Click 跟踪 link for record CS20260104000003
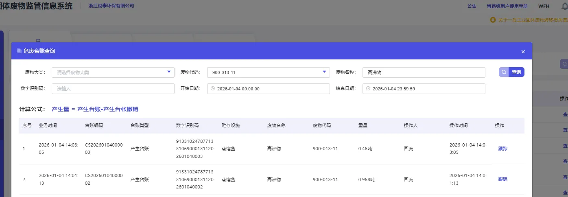Image resolution: width=568 pixels, height=197 pixels. (503, 149)
